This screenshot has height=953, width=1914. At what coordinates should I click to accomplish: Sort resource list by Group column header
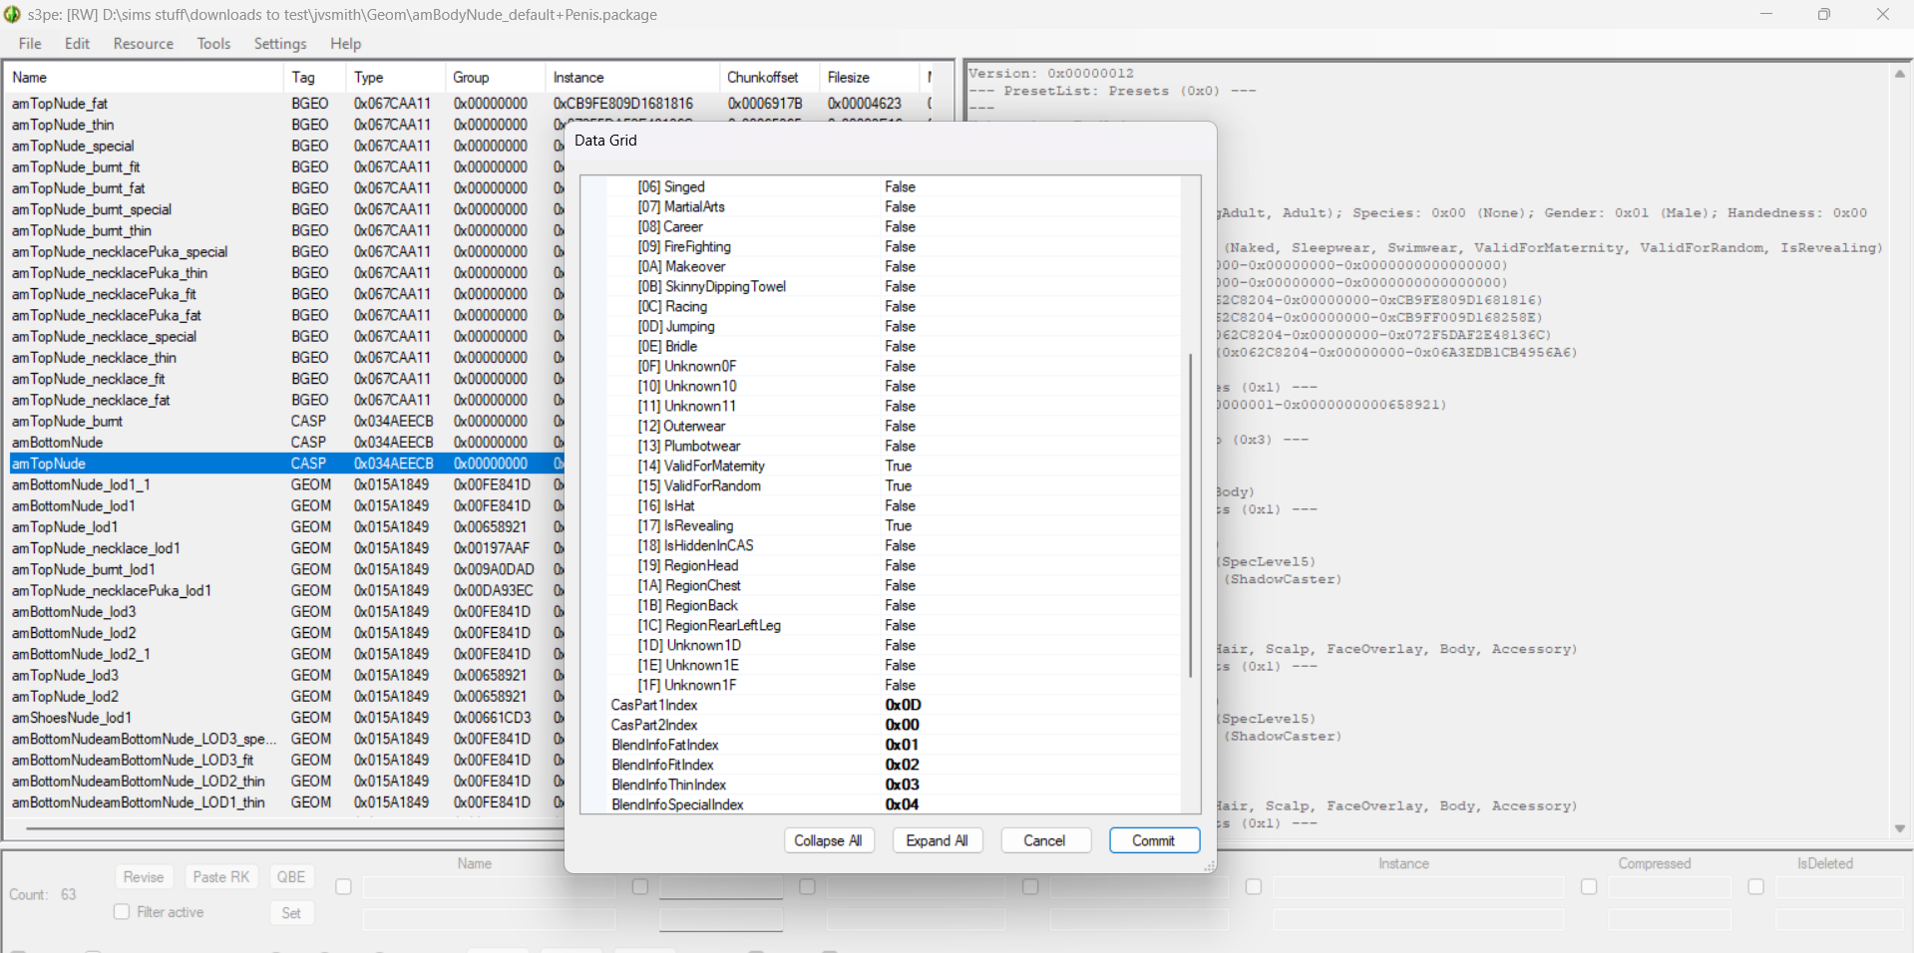tap(496, 78)
